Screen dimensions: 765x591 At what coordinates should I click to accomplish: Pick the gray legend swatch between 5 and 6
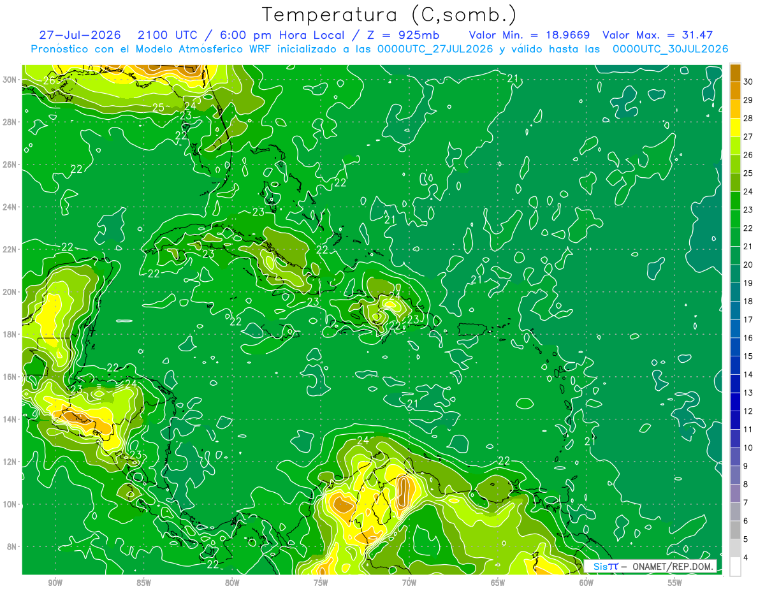click(x=735, y=530)
